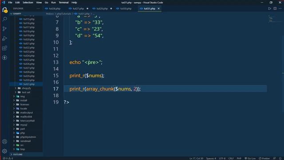
Task: Open the File menu
Action: point(10,3)
